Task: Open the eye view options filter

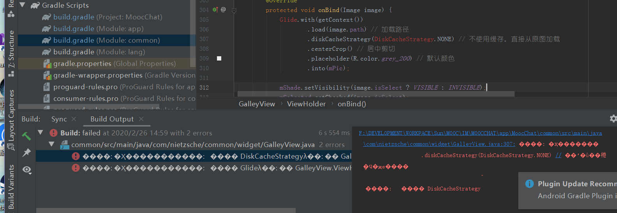Action: 27,170
